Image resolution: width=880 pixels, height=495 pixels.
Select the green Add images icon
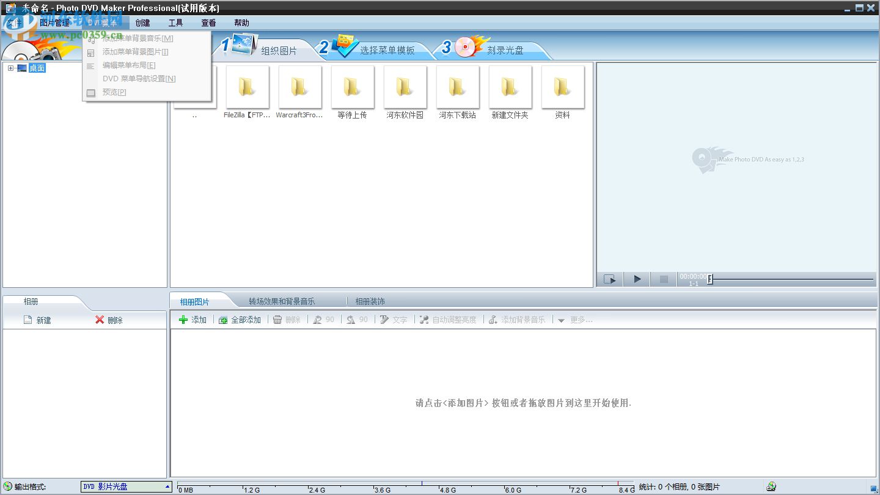pos(184,319)
